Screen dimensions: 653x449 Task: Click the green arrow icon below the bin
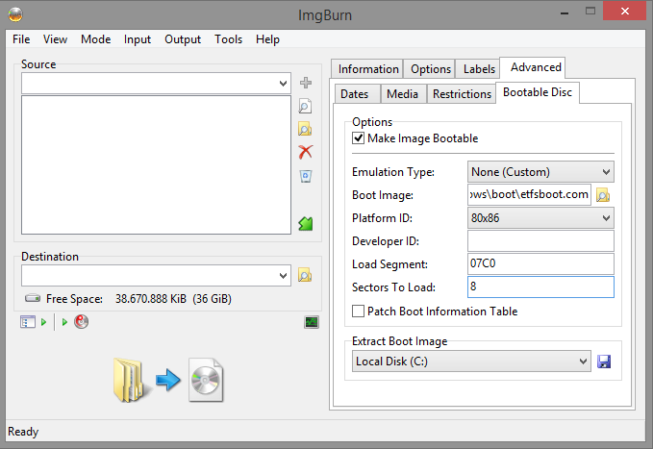tap(306, 224)
